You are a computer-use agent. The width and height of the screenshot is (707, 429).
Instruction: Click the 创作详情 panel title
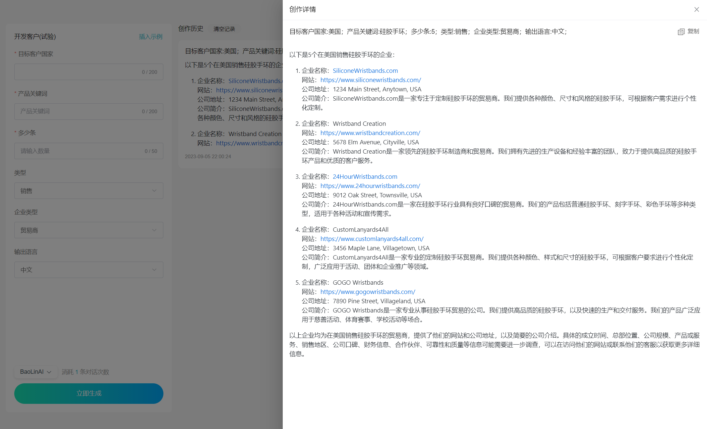pos(303,9)
